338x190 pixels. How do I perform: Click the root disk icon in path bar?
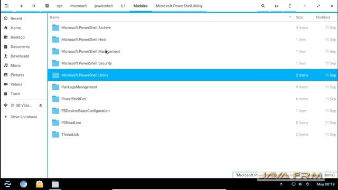(x=47, y=6)
